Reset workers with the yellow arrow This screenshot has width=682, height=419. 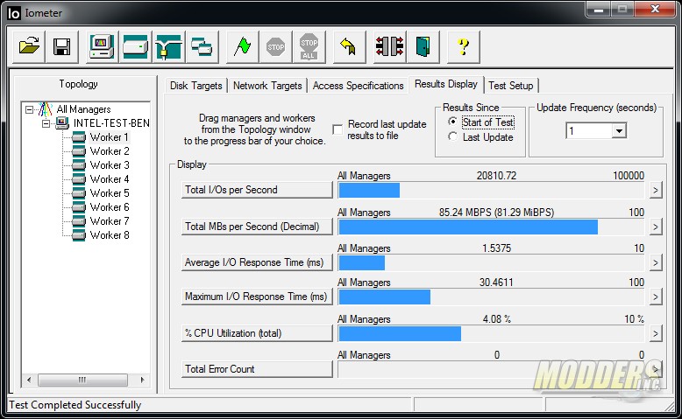349,46
